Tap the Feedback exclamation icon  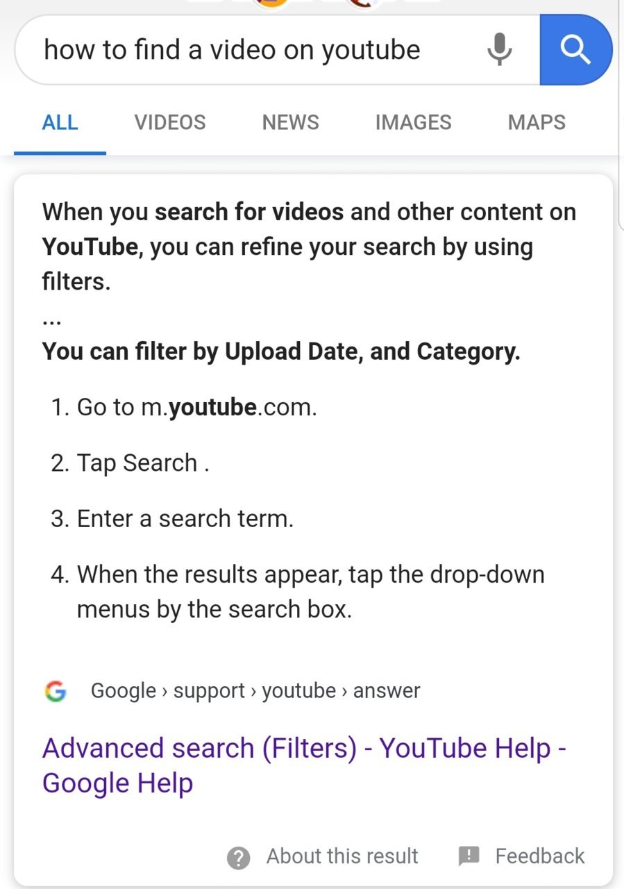tap(469, 856)
